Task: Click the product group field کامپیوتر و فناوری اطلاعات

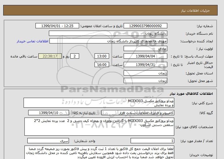Action: click(138, 113)
